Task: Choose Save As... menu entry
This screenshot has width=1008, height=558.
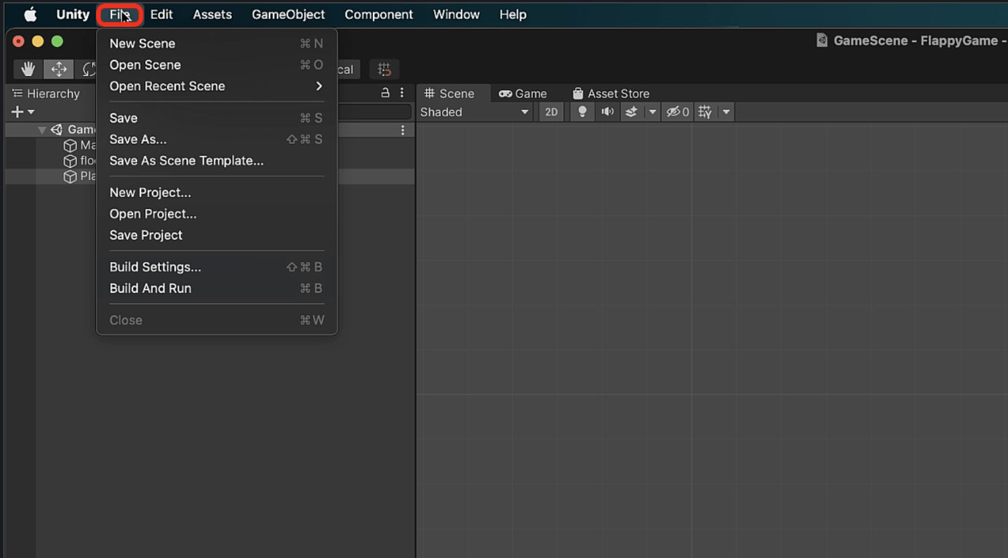Action: pyautogui.click(x=216, y=140)
